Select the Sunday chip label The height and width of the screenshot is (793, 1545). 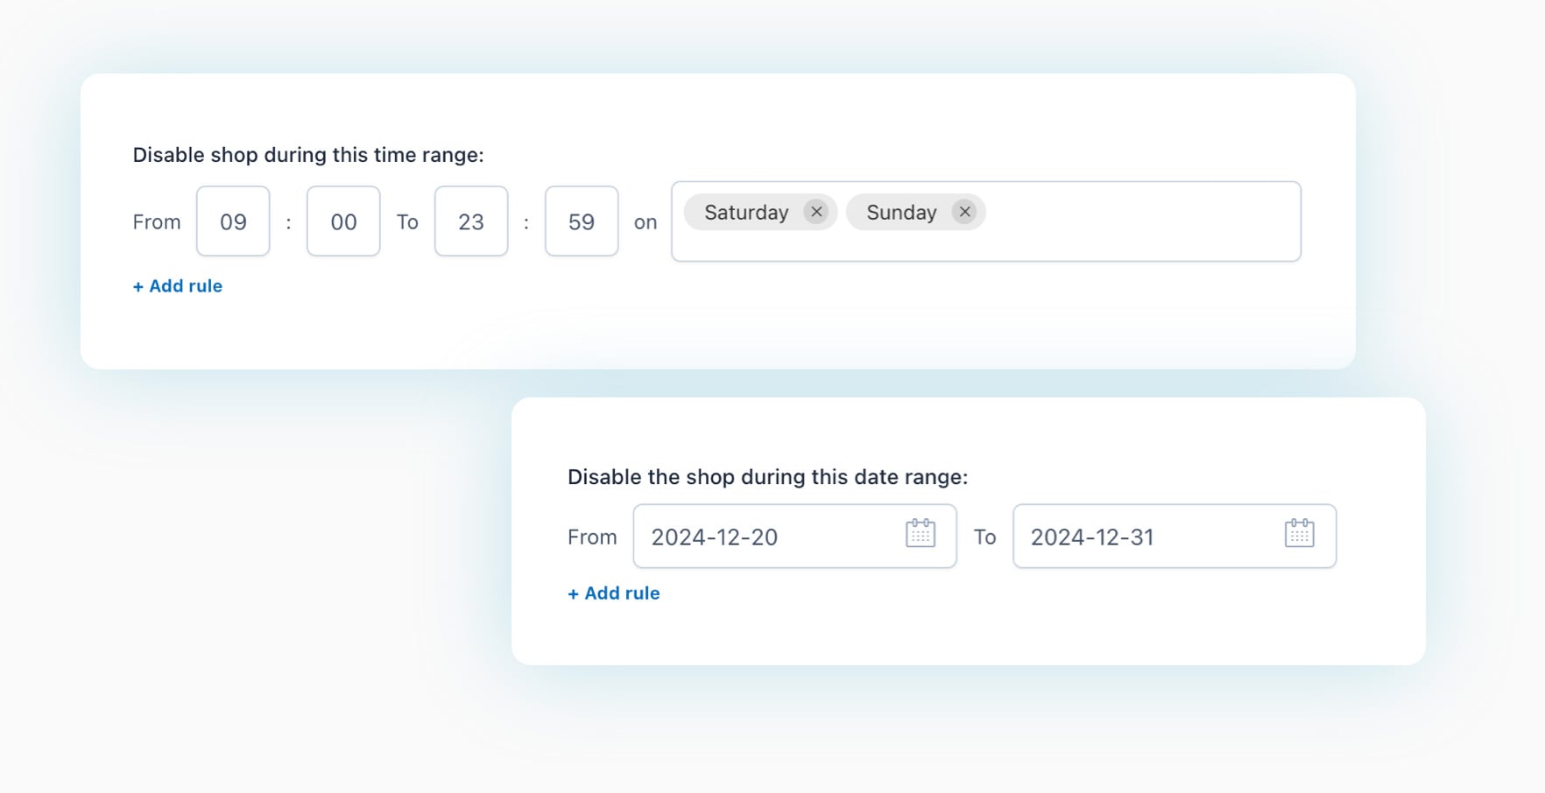click(901, 213)
